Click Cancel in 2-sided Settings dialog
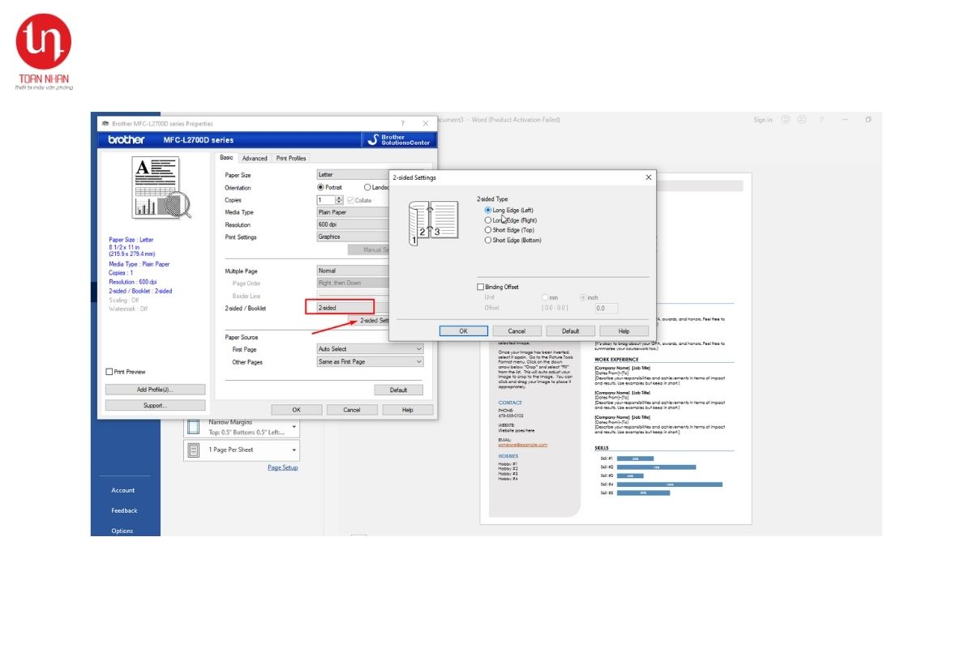Viewport: 973px width, 648px height. coord(517,331)
